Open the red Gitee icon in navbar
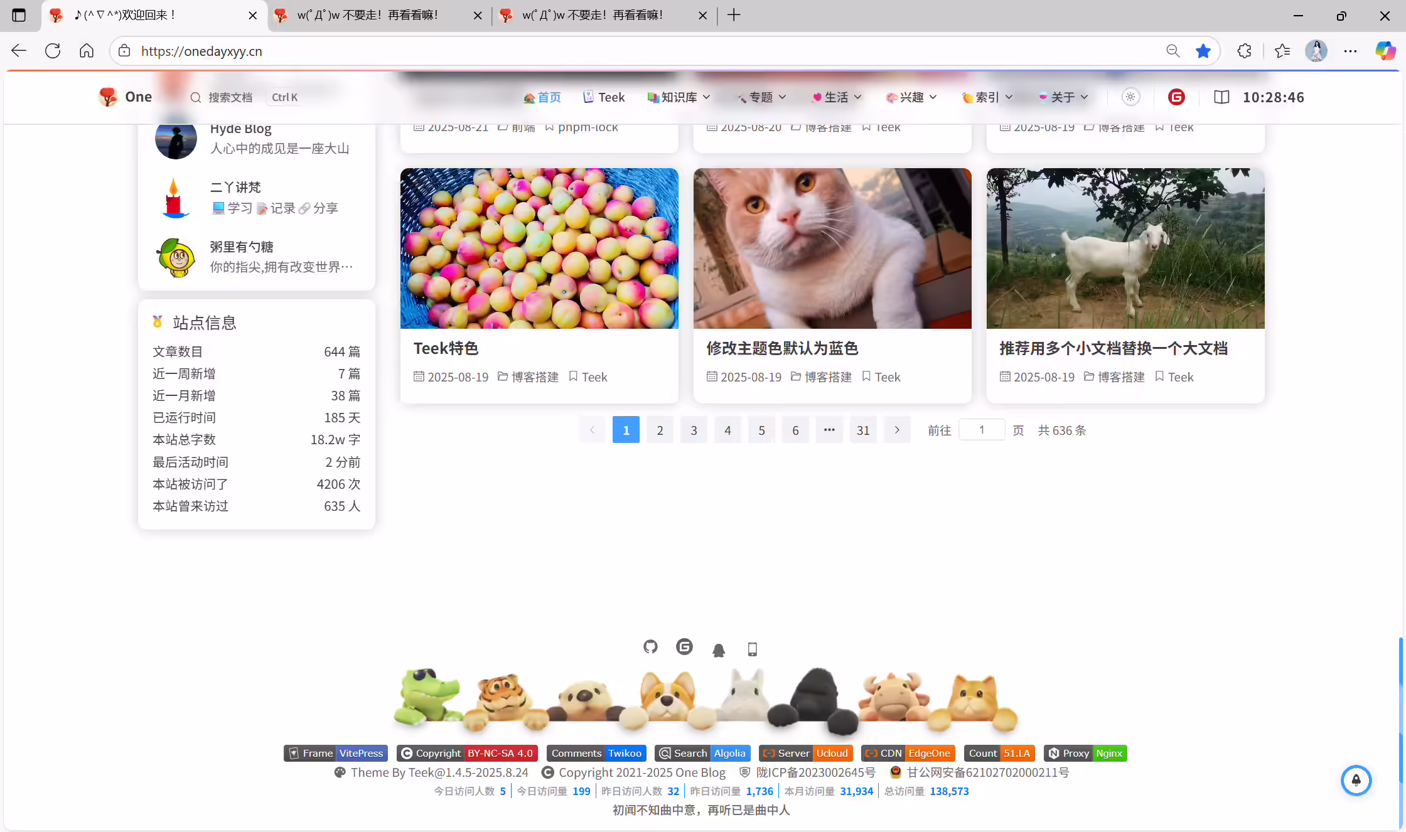The width and height of the screenshot is (1406, 832). click(x=1176, y=97)
